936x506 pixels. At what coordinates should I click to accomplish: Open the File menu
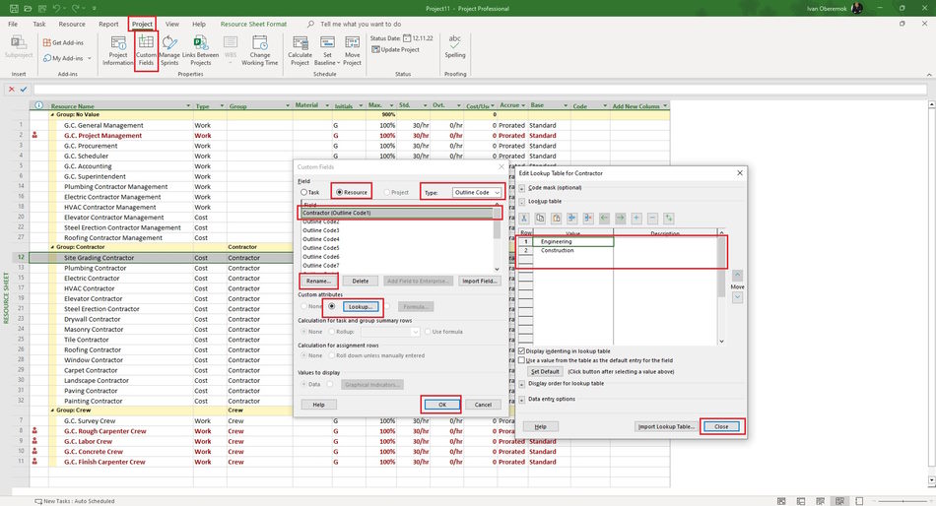pyautogui.click(x=13, y=24)
